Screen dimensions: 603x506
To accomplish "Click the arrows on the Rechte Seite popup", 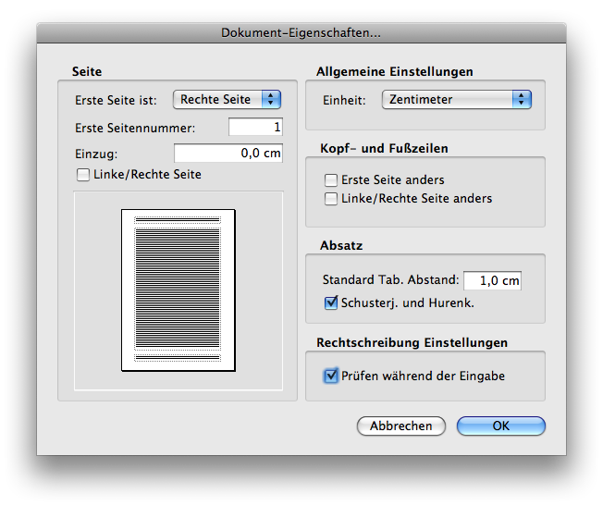I will tap(270, 99).
